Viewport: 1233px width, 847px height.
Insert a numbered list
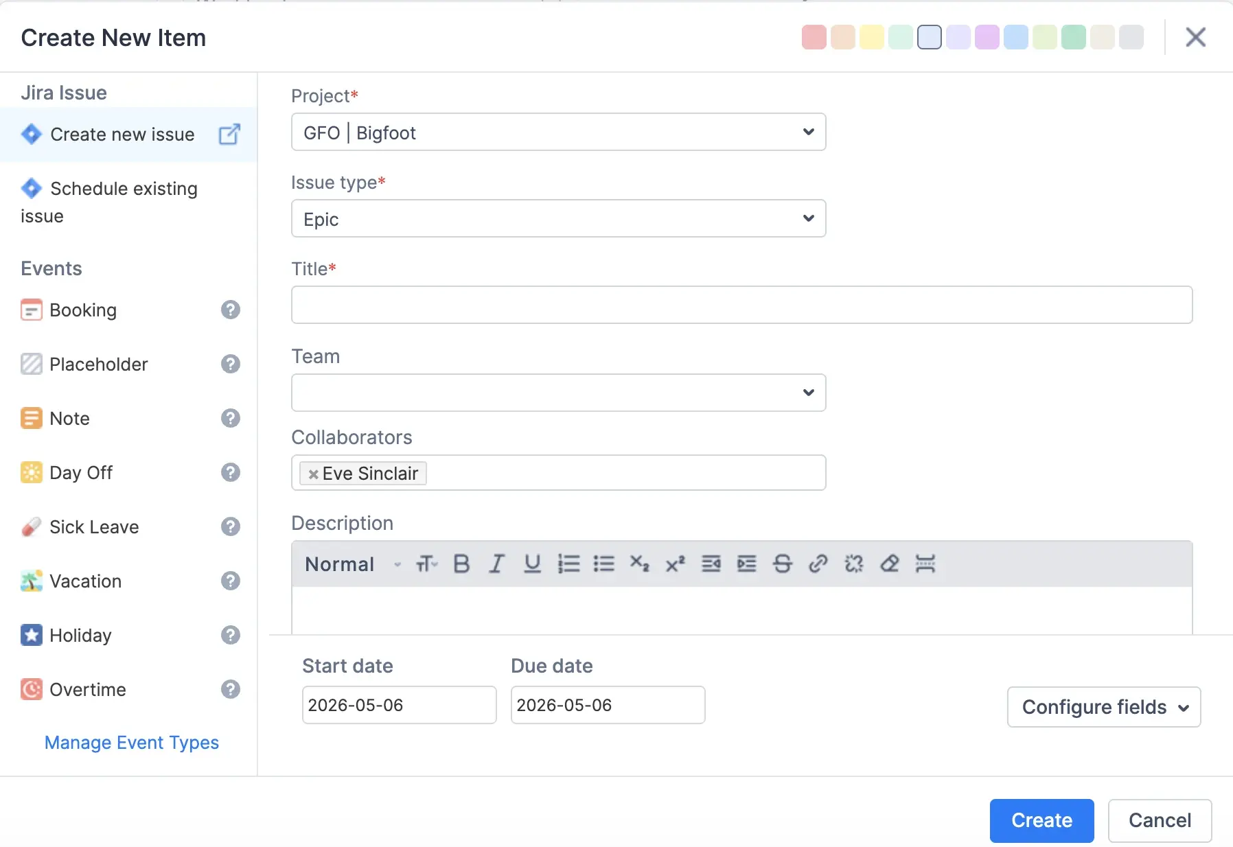click(x=568, y=564)
